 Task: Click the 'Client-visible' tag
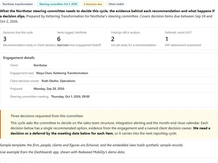[x=116, y=4]
